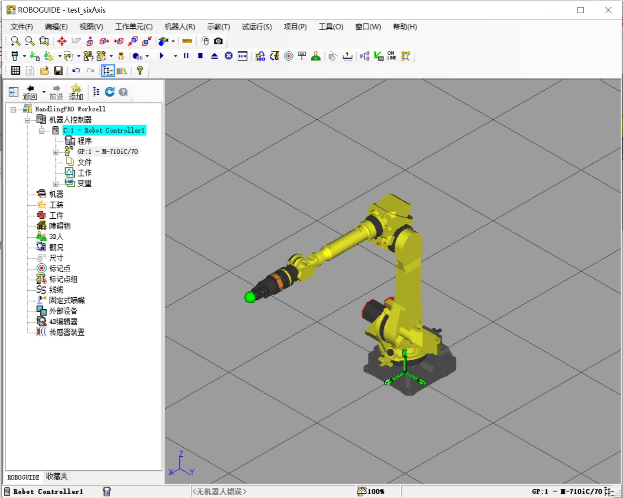Image resolution: width=623 pixels, height=498 pixels.
Task: Abort all with the X circle icon
Action: pos(229,56)
